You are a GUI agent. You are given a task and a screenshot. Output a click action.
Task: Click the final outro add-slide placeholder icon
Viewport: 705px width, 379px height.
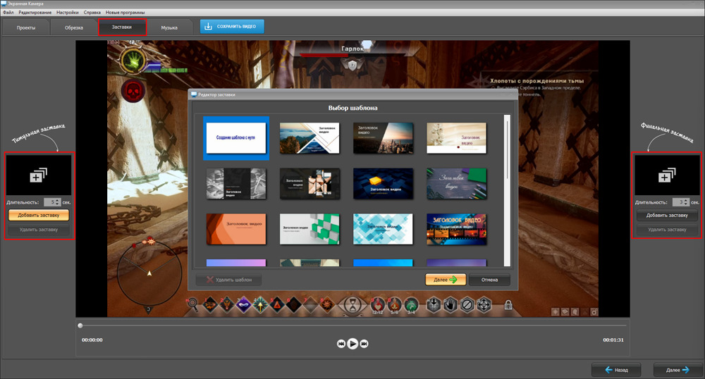(667, 175)
